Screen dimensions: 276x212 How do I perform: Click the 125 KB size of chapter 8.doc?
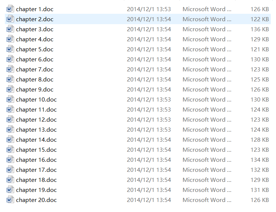(260, 80)
